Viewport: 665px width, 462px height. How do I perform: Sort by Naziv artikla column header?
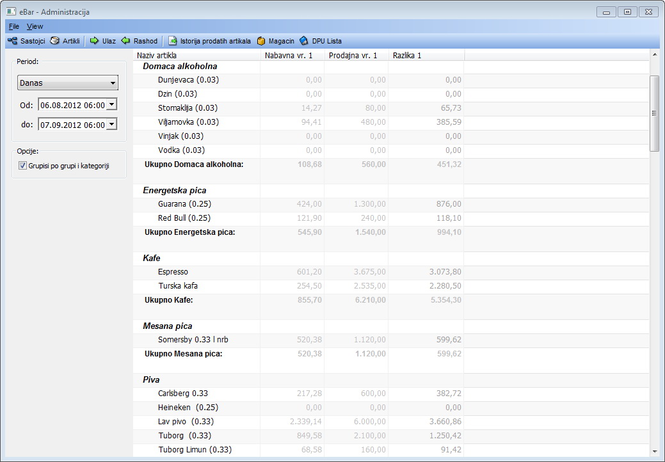[x=196, y=56]
